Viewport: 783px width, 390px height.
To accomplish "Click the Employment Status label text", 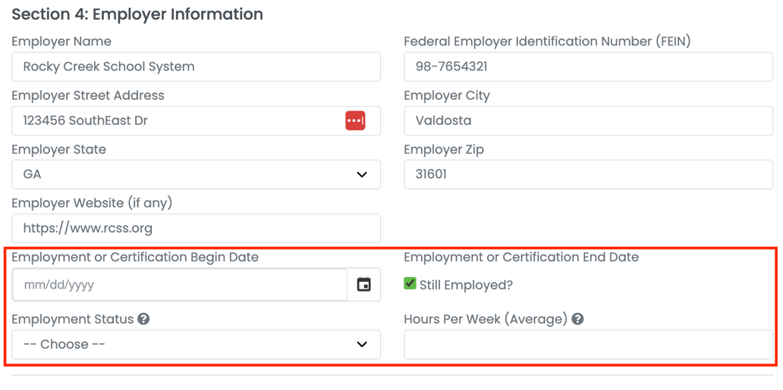I will [73, 319].
